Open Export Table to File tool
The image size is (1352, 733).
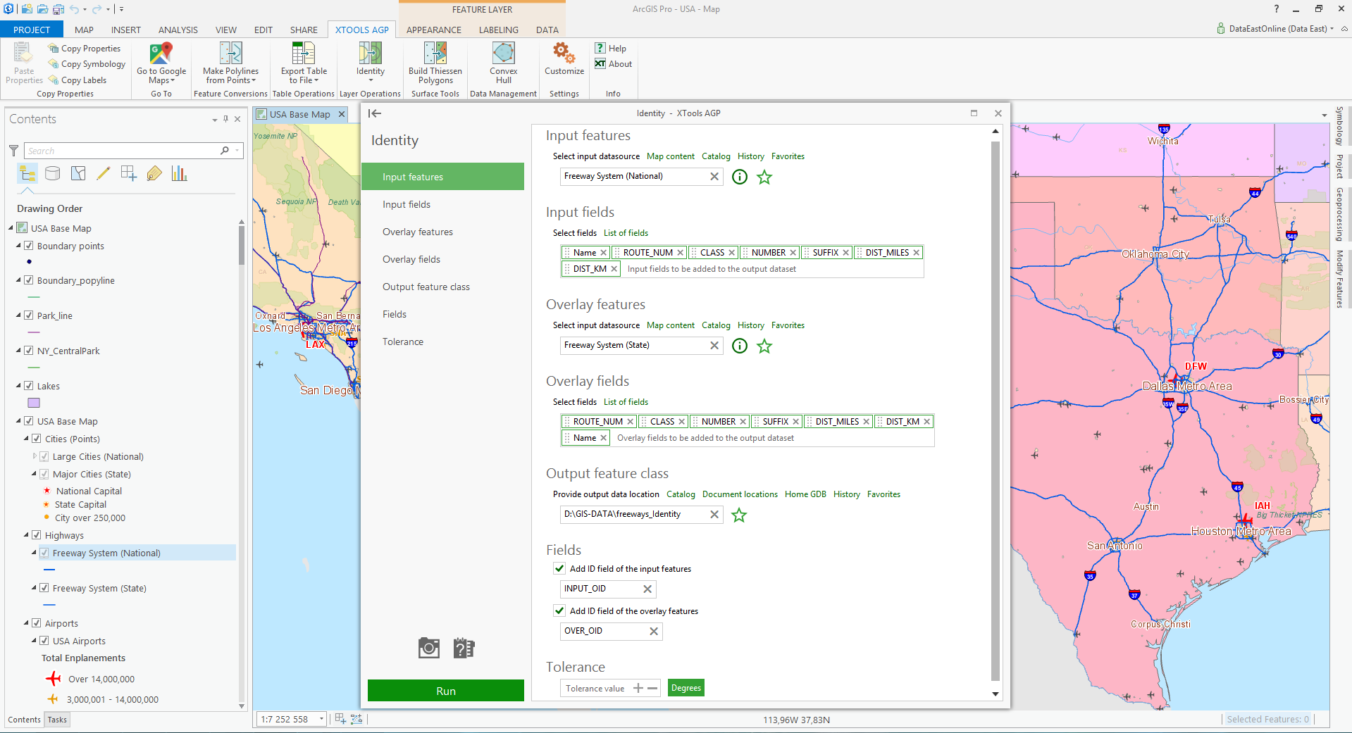(304, 63)
